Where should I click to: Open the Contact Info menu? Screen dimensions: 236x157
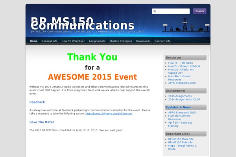162,41
